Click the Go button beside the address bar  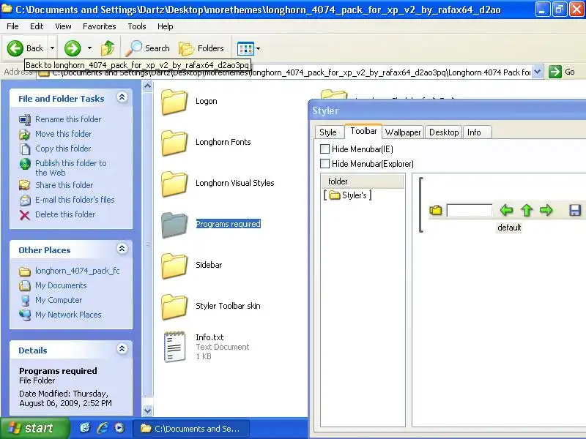562,71
